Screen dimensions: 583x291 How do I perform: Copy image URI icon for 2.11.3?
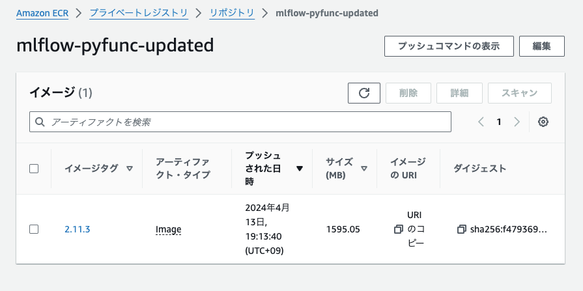pos(398,229)
